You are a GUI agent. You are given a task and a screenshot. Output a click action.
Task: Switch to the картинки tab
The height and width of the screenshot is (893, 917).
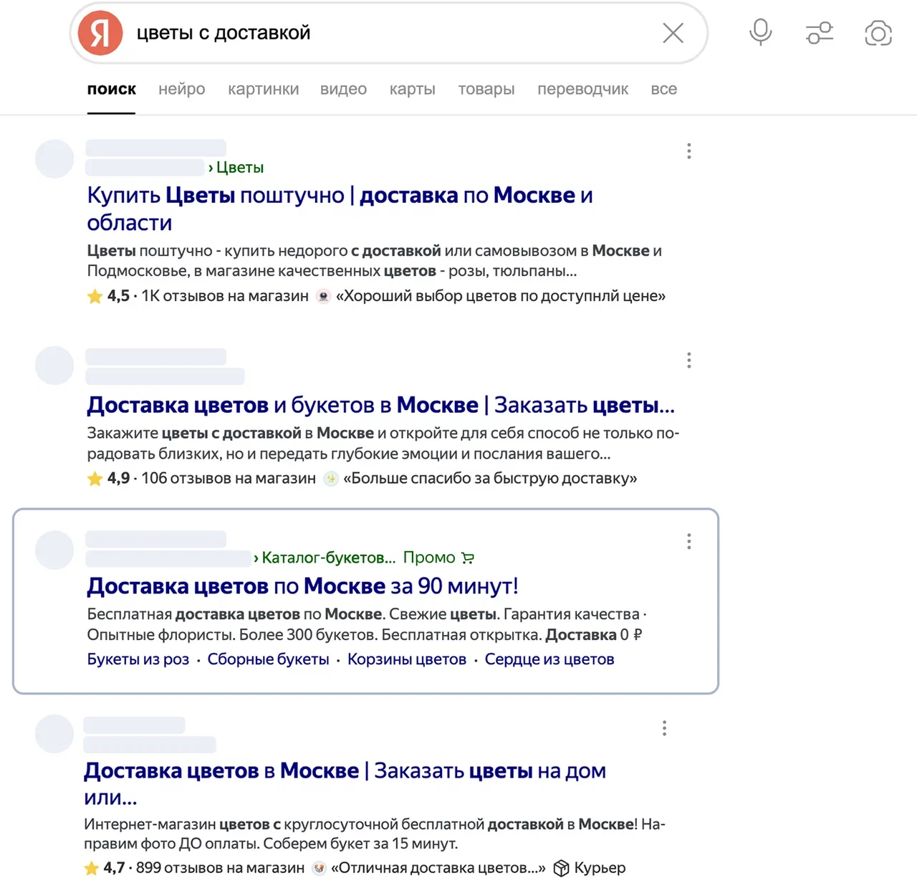pos(264,89)
